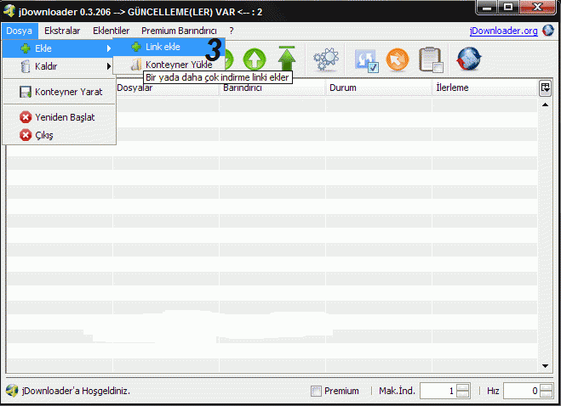This screenshot has height=406, width=561.
Task: Click the move-to-top green arrow icon
Action: click(x=286, y=59)
